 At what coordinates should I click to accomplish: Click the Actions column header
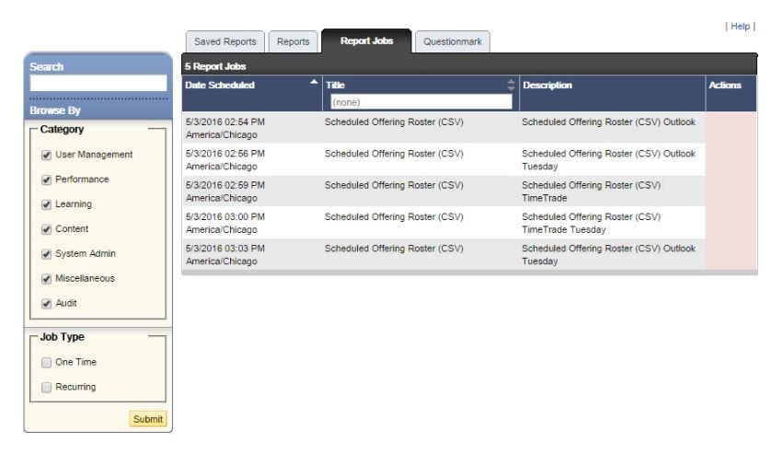pos(725,85)
